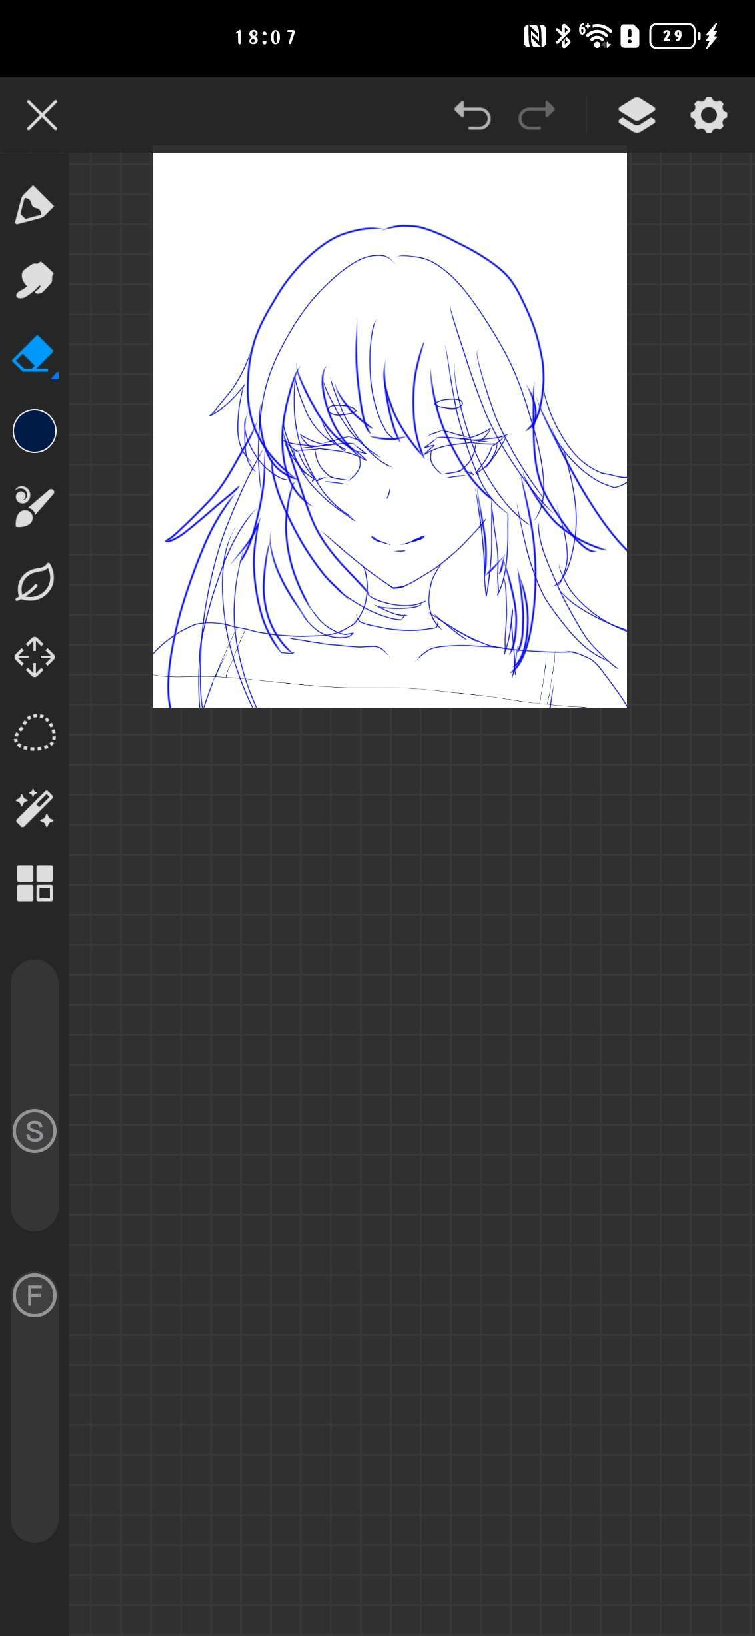The image size is (755, 1636).
Task: Undo the last stroke
Action: (x=472, y=115)
